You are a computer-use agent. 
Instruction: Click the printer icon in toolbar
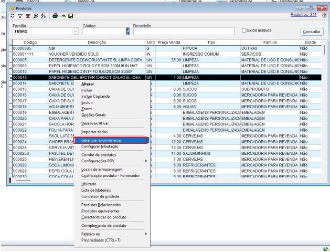[55, 16]
